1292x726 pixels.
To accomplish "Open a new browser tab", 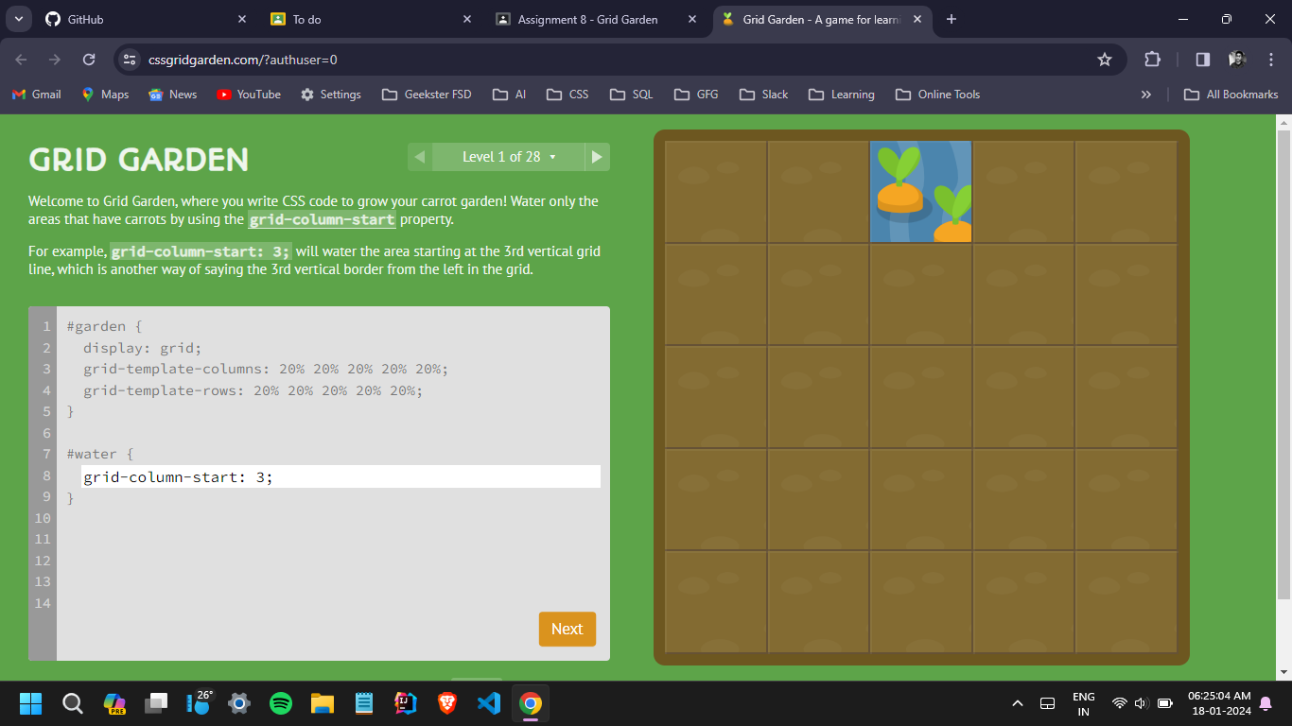I will 952,19.
